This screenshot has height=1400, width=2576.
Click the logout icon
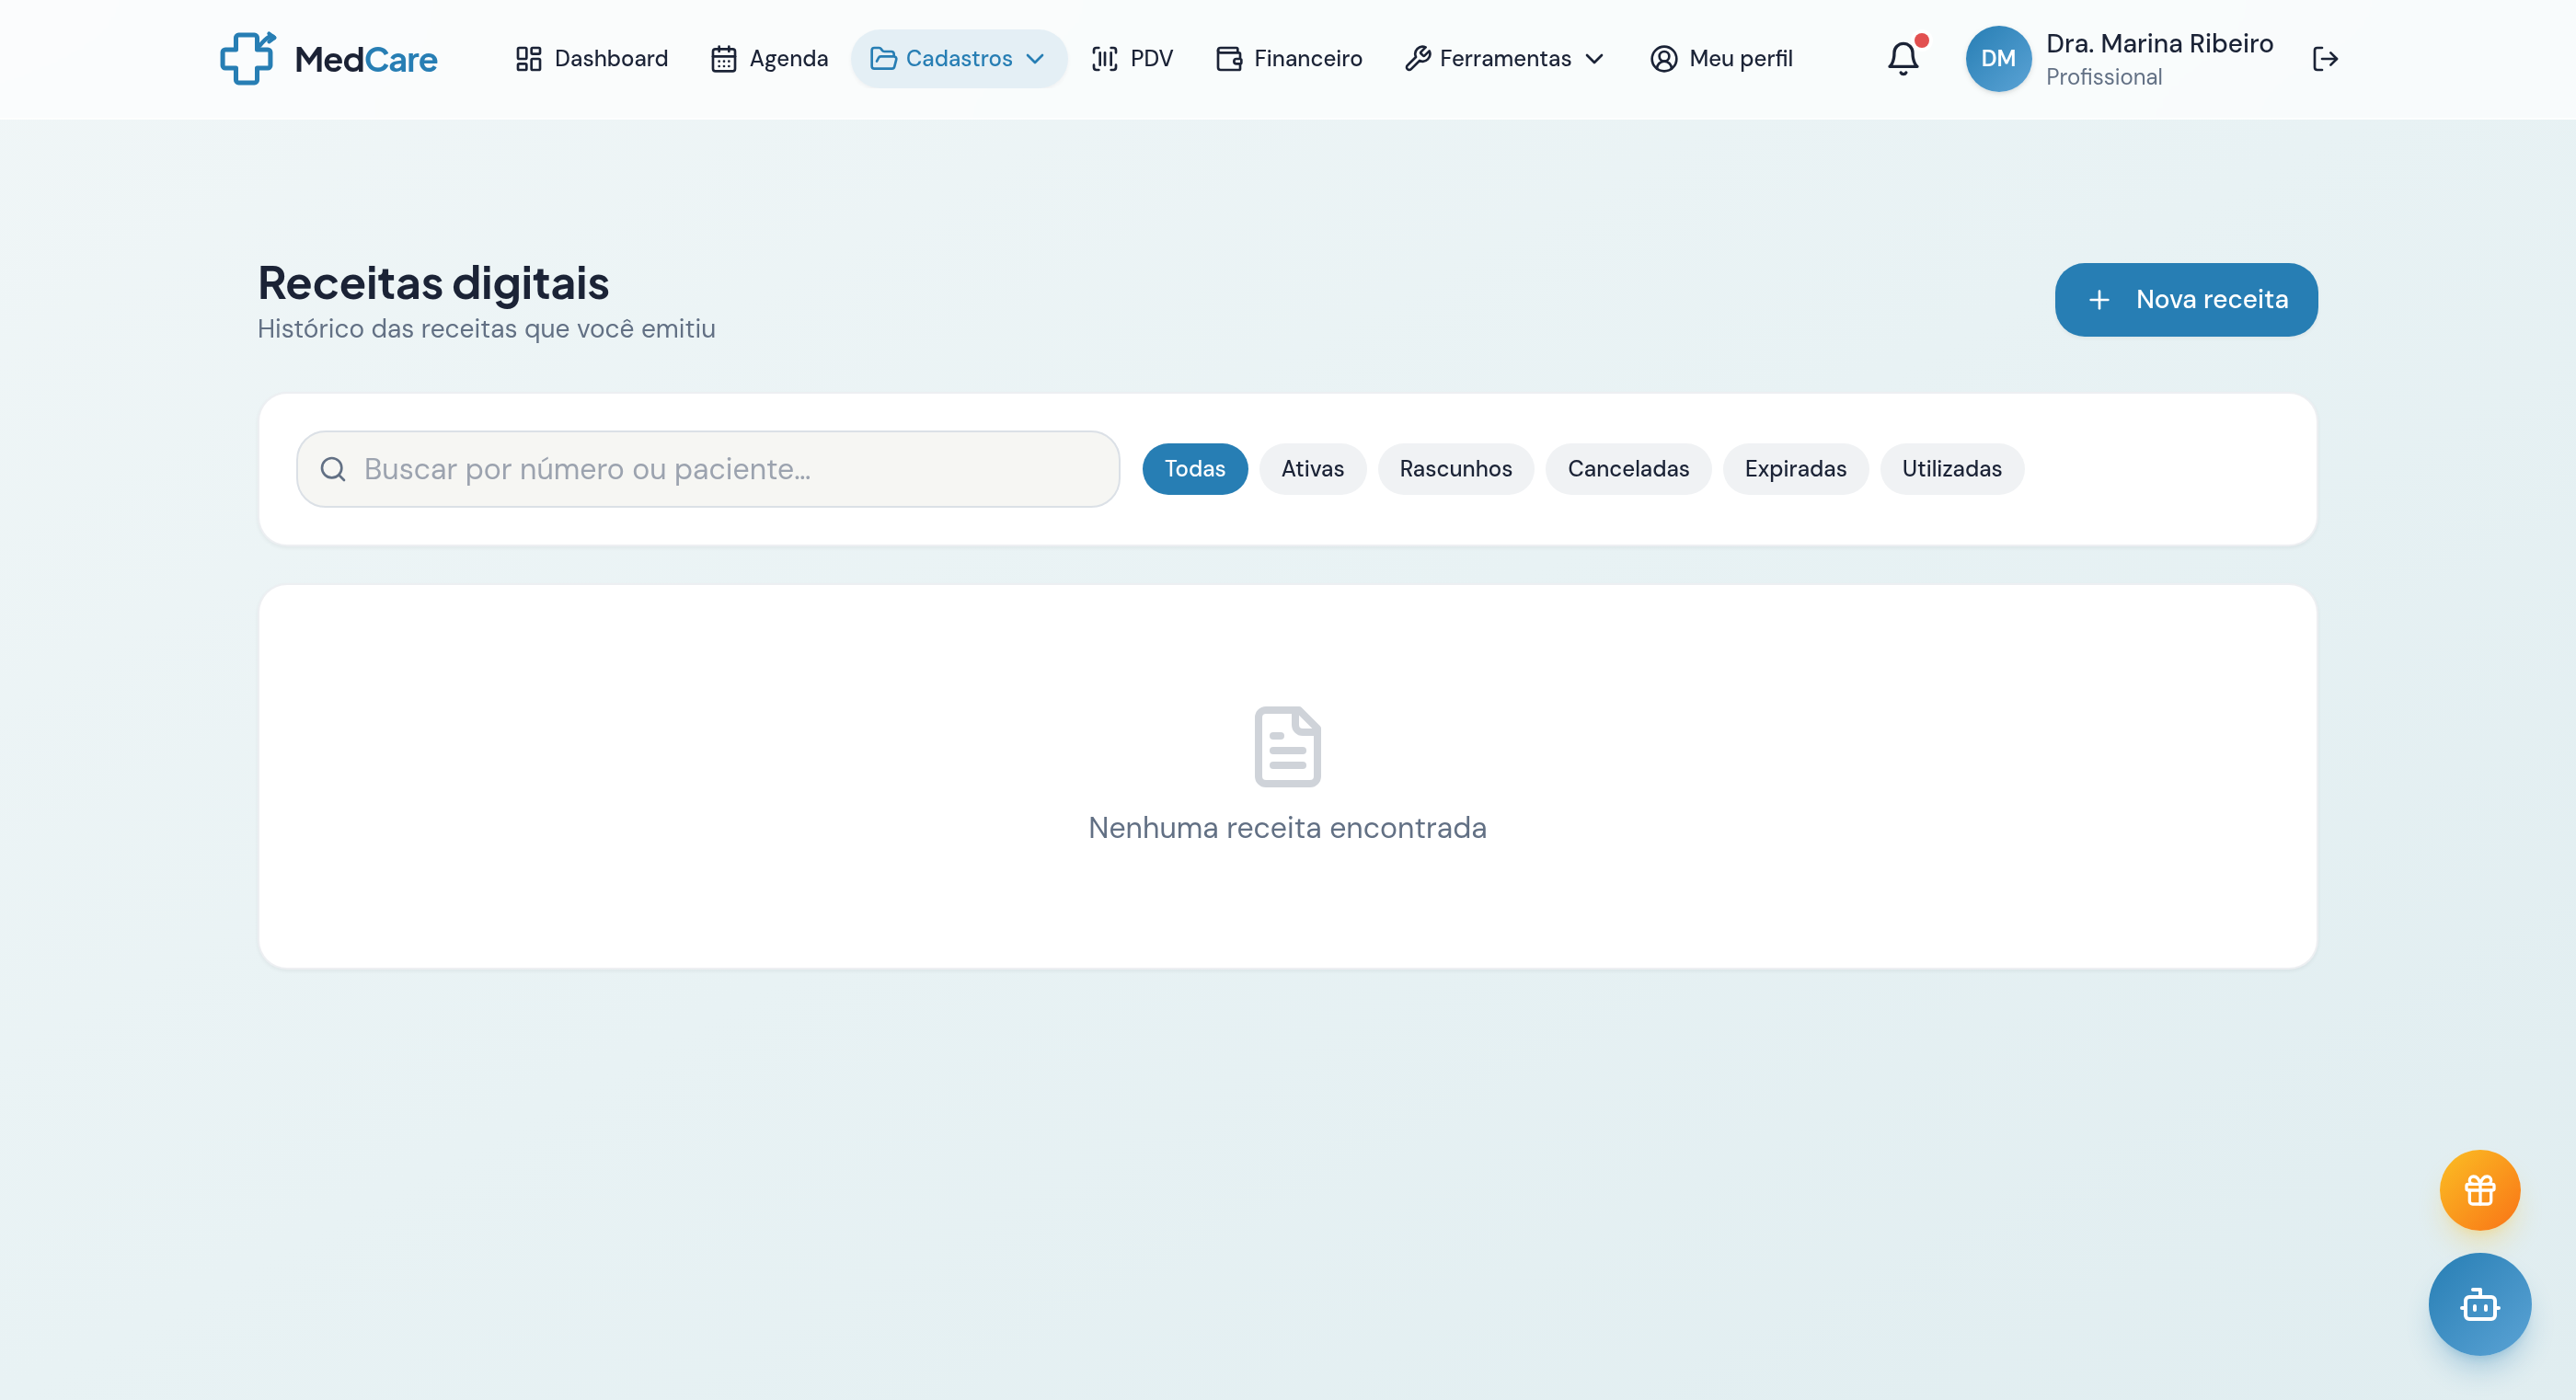click(x=2327, y=59)
